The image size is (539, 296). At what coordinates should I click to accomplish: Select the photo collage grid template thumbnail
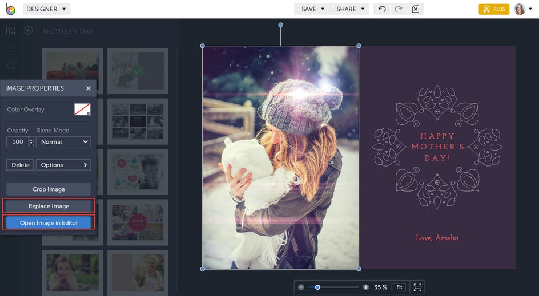[138, 121]
